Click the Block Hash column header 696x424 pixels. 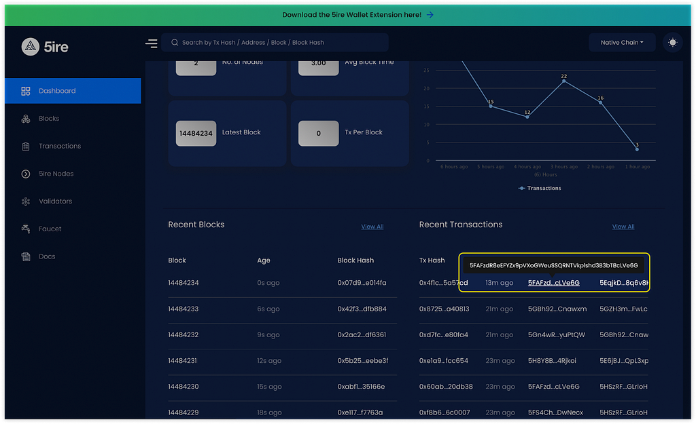pyautogui.click(x=355, y=261)
